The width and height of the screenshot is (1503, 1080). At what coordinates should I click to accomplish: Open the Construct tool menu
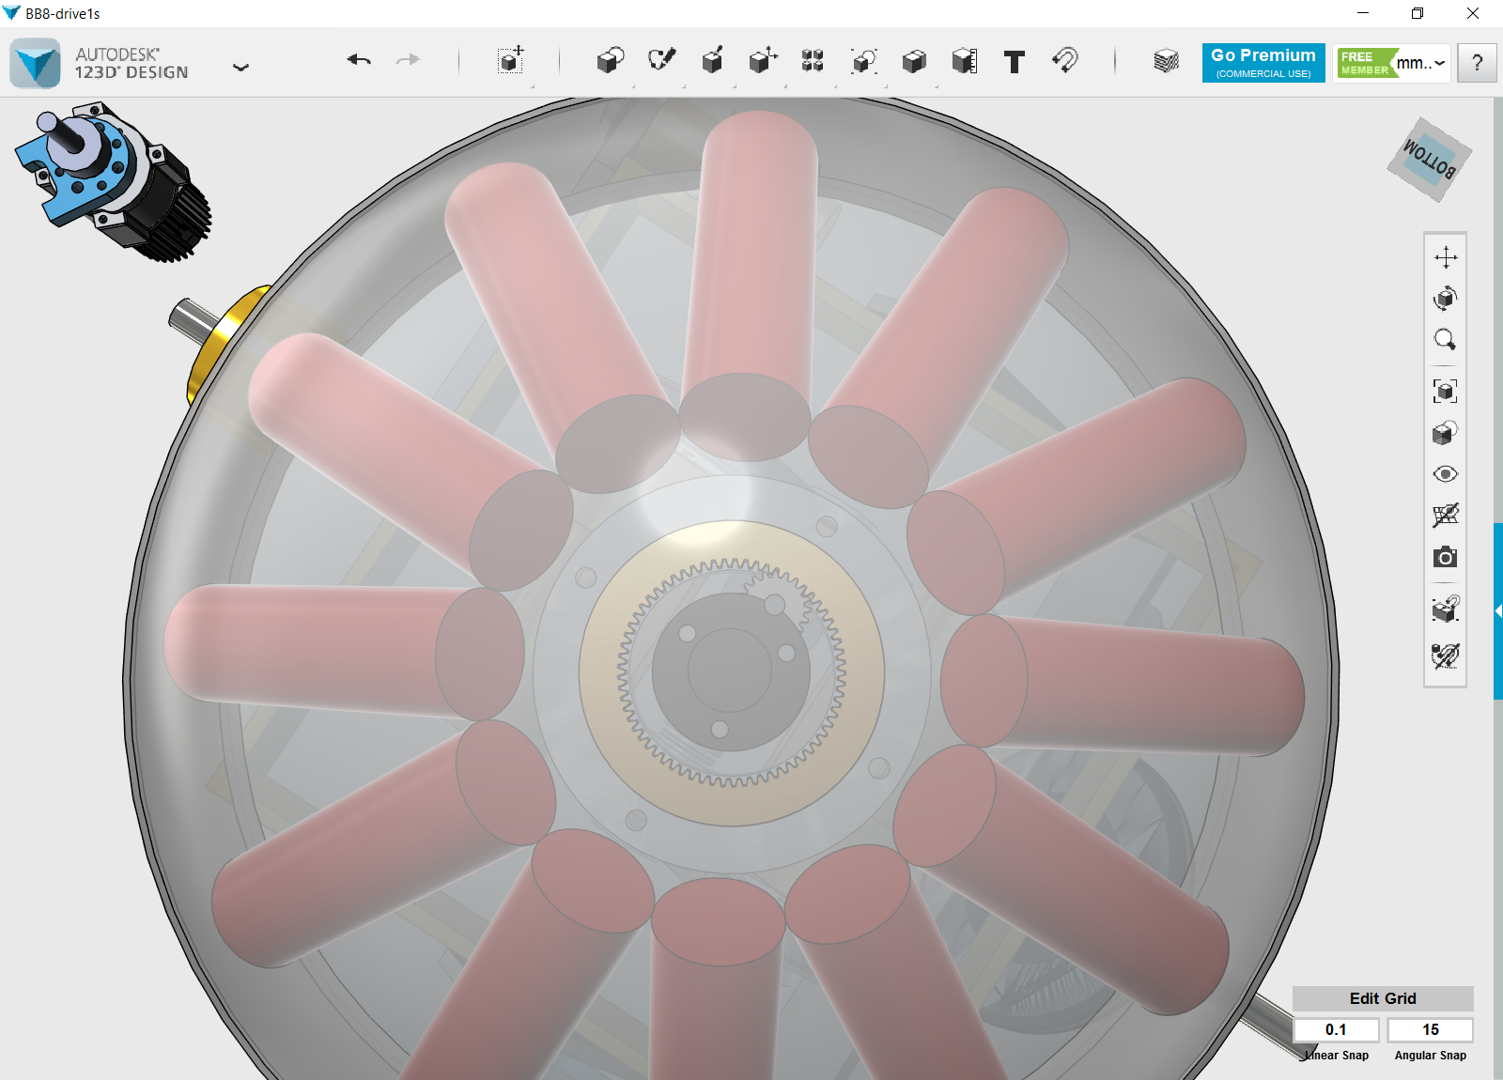point(712,61)
